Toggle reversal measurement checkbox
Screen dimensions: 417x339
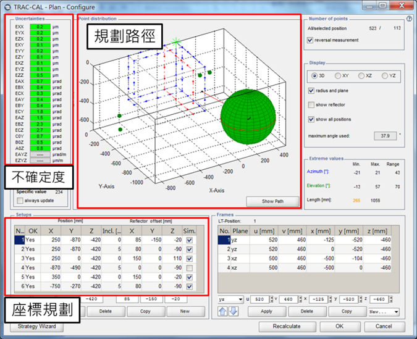pos(311,40)
